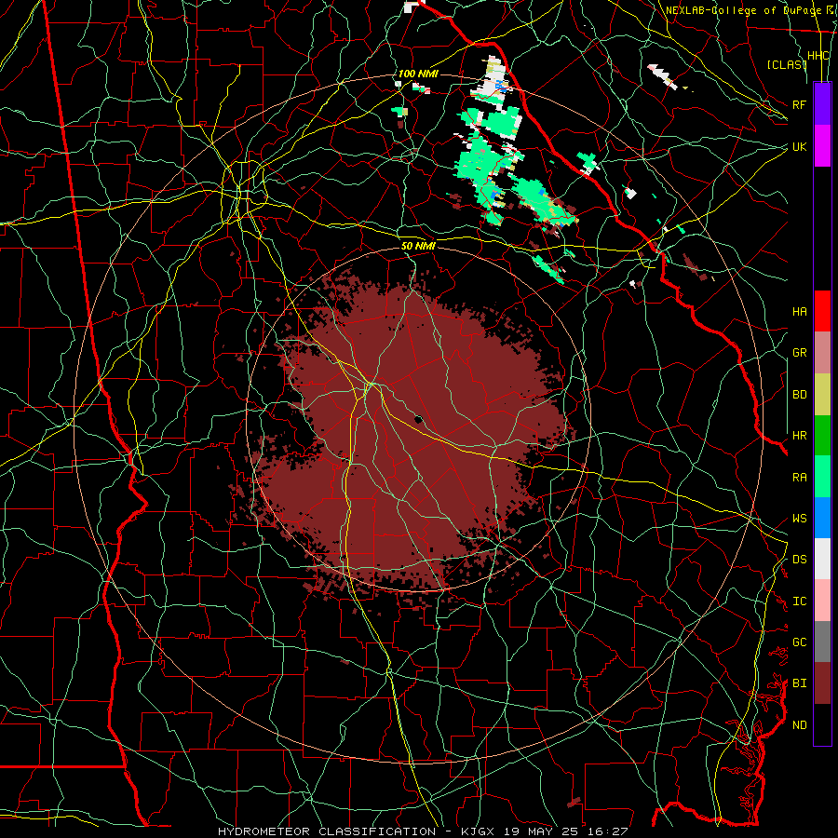Click the WS legend label
Screen dimensions: 838x838
(x=799, y=519)
